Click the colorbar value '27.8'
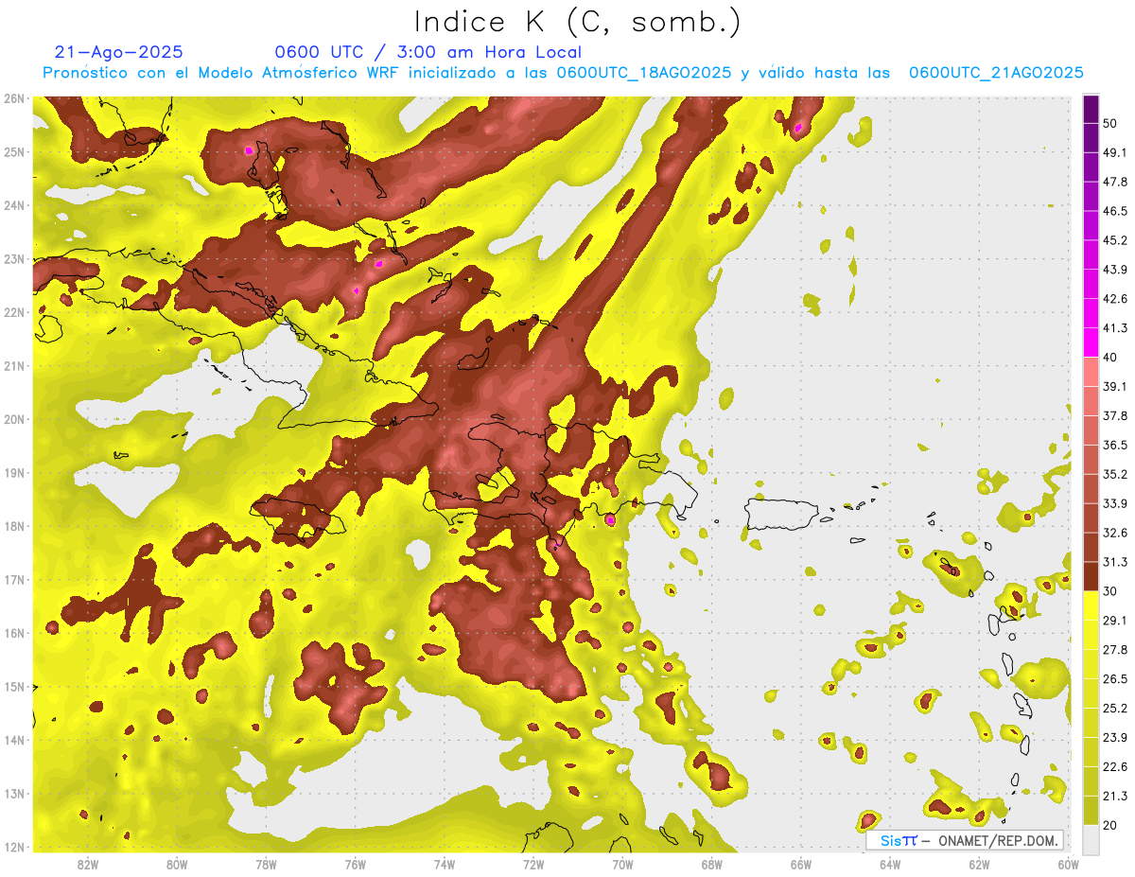 pyautogui.click(x=1115, y=650)
